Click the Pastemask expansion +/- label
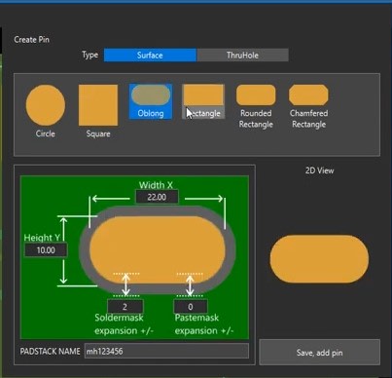This screenshot has width=392, height=378. 203,324
